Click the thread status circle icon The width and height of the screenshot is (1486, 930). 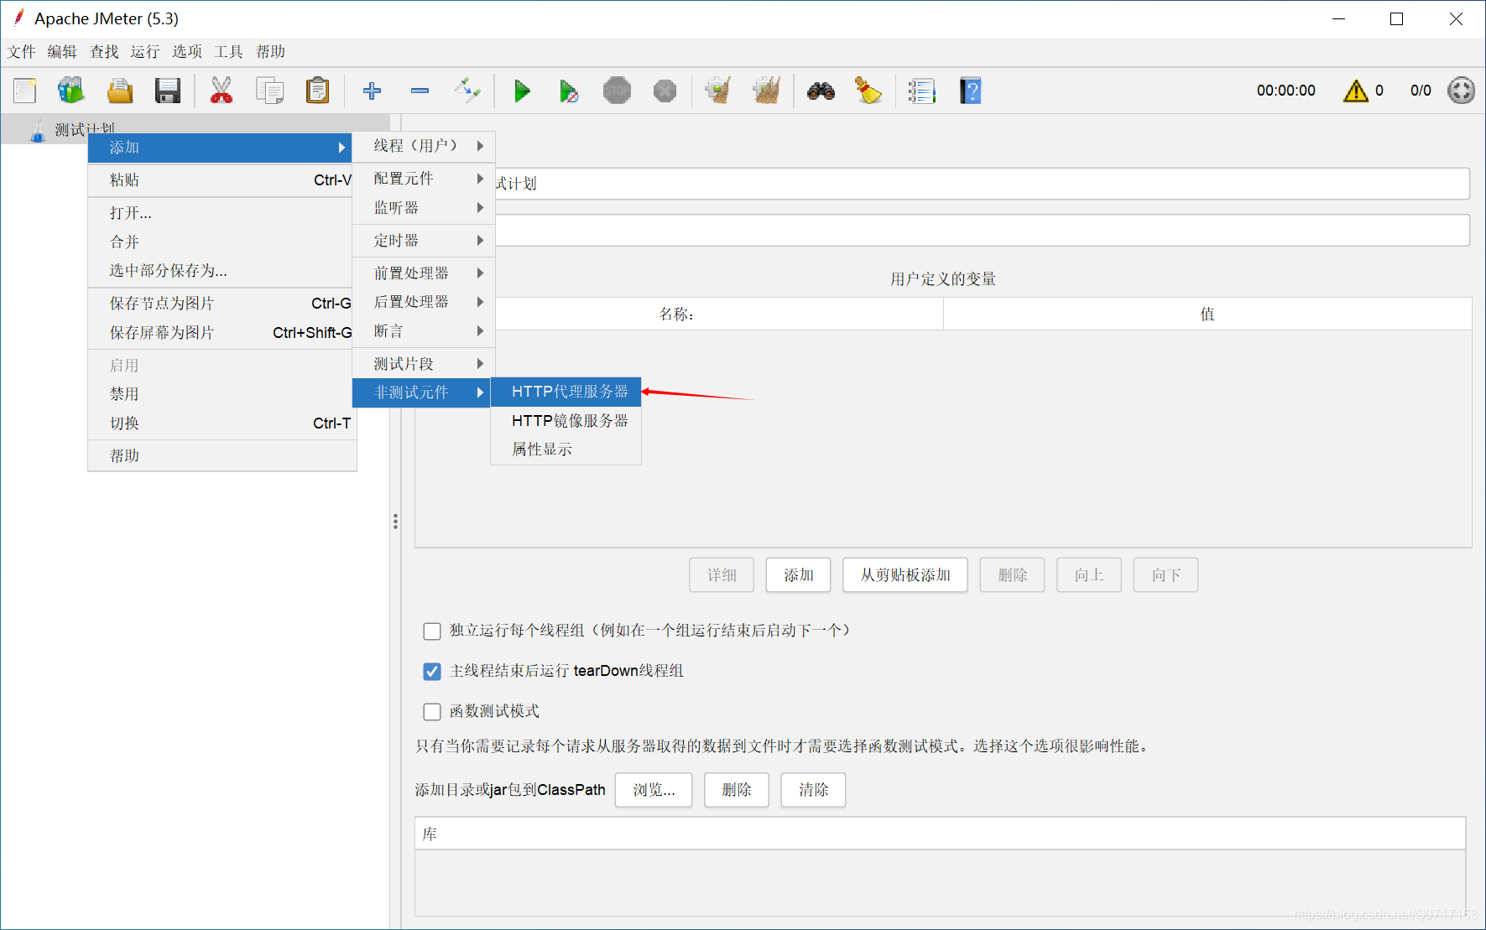coord(1461,91)
